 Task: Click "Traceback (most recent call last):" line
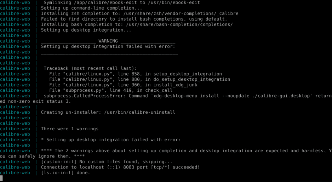(x=90, y=68)
